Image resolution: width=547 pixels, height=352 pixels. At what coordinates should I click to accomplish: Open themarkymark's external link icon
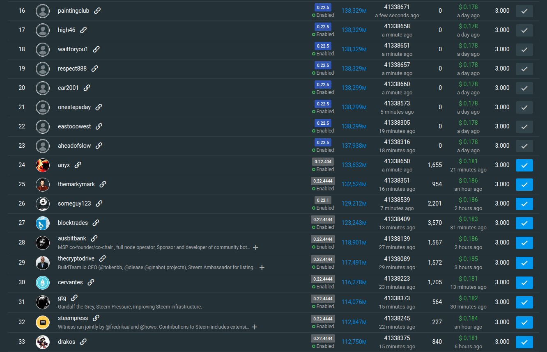tap(103, 184)
